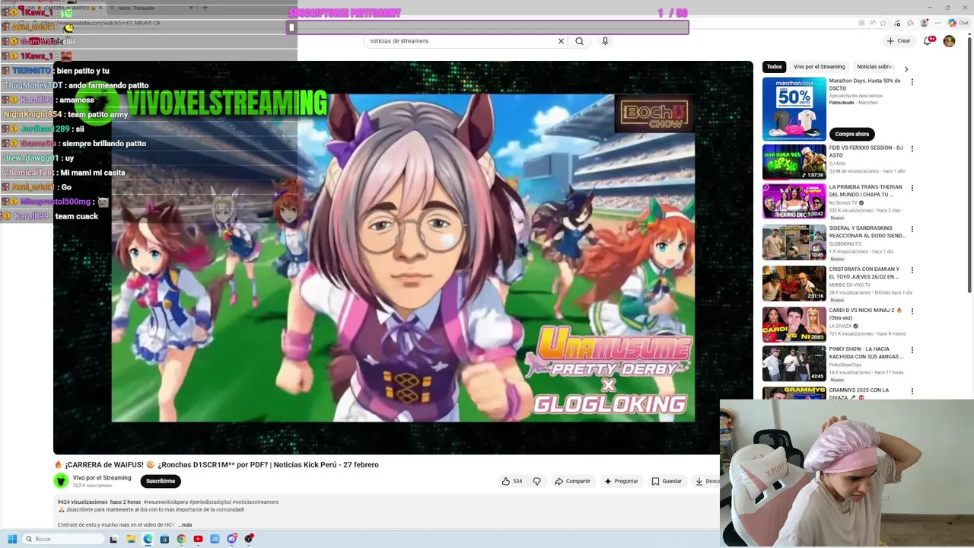Open Edge favorites list icon
Viewport: 974px width, 548px height.
909,23
